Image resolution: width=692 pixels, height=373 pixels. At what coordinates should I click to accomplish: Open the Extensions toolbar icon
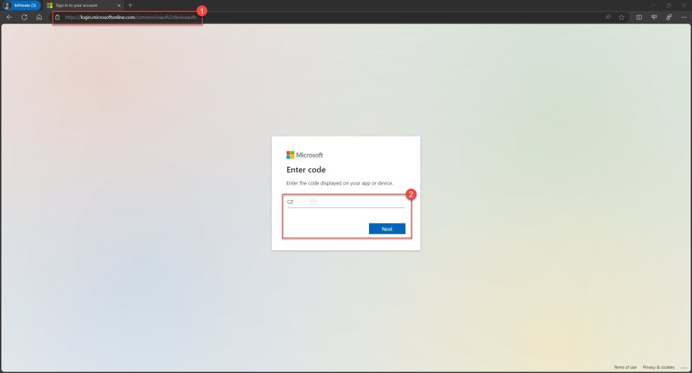pyautogui.click(x=669, y=17)
